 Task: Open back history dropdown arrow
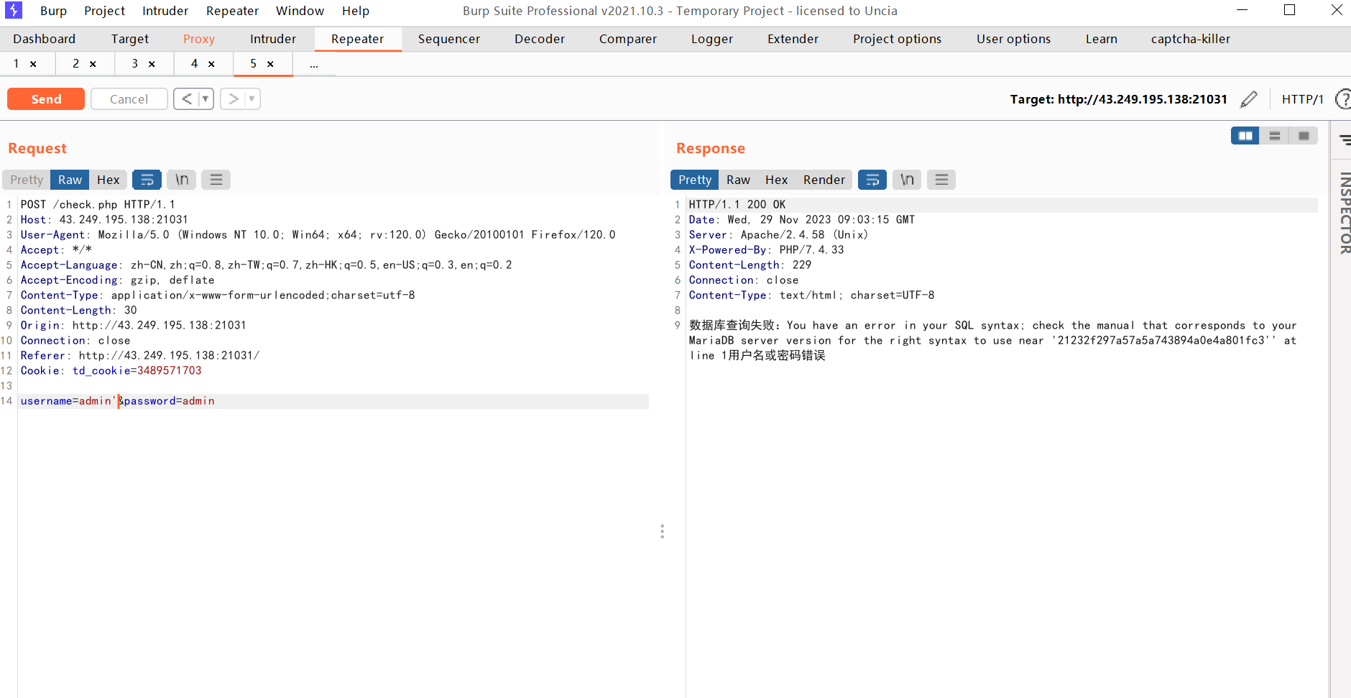206,99
